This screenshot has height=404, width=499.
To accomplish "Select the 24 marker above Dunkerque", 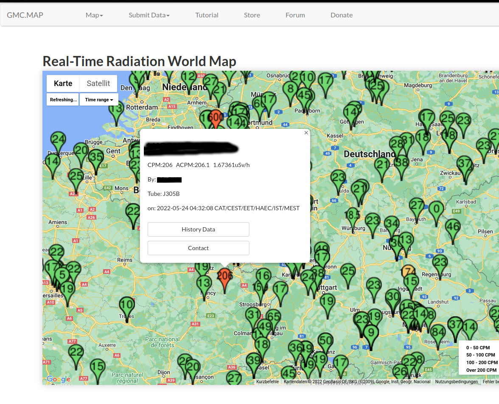I will point(58,140).
